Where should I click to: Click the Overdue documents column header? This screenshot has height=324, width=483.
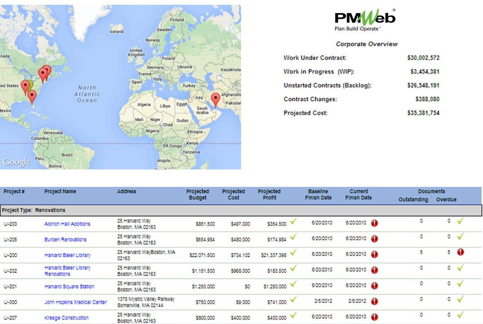446,200
